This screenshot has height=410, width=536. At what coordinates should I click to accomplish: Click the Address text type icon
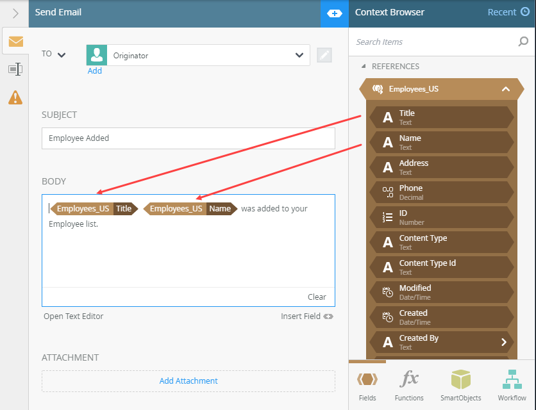tap(388, 167)
